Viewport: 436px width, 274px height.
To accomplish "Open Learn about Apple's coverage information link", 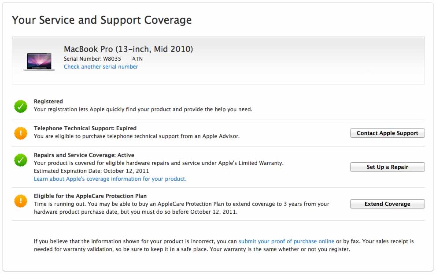I will pos(110,179).
